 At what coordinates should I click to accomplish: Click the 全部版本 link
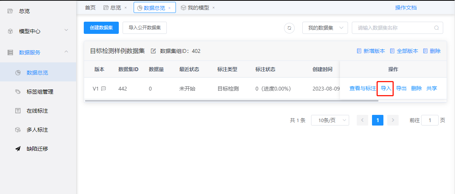(407, 51)
